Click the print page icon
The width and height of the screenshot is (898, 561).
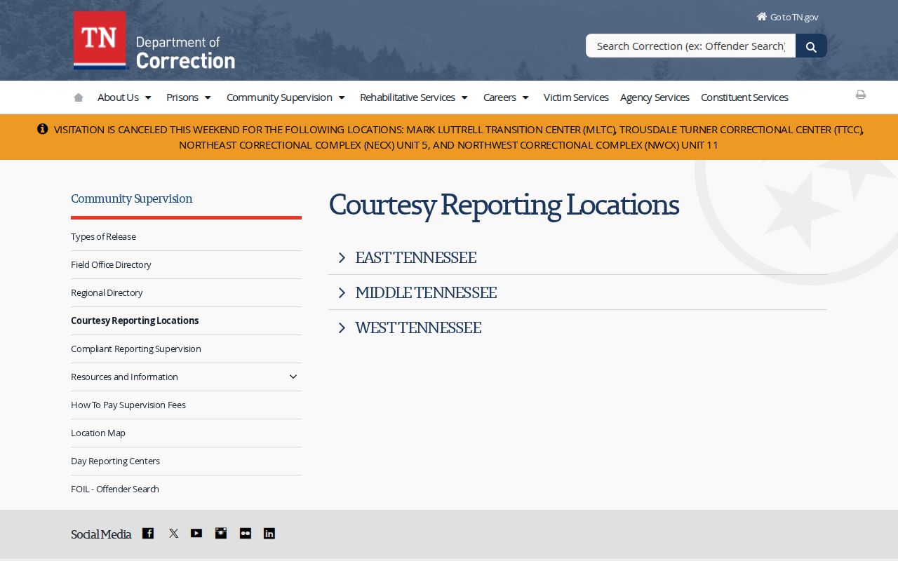tap(861, 95)
